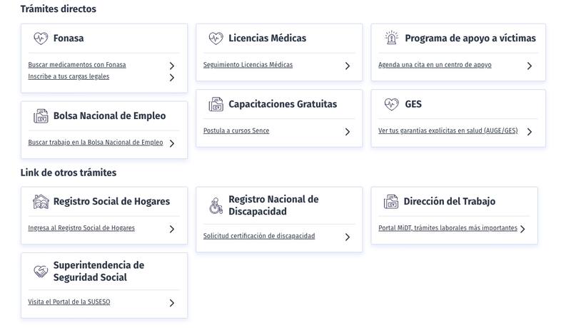
Task: Click the Registro Nacional de Discapacidad wheelchair icon
Action: [x=216, y=206]
